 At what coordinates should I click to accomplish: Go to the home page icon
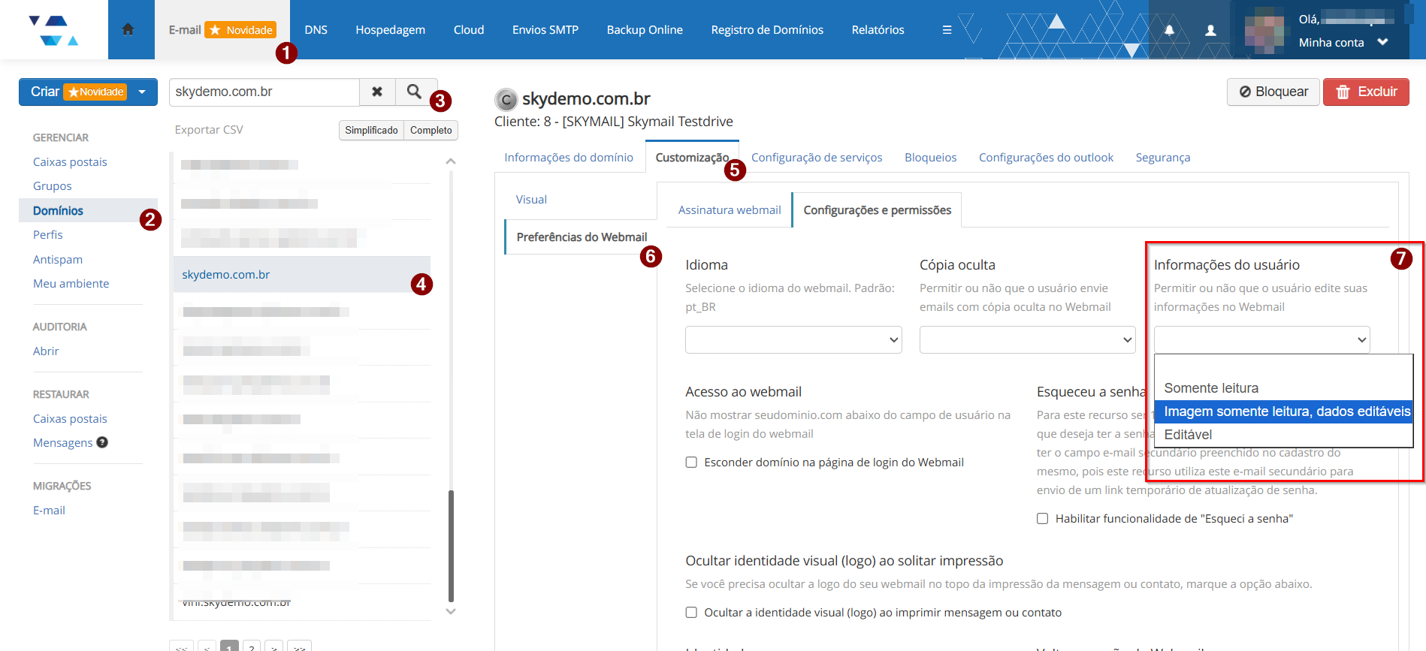pos(128,29)
